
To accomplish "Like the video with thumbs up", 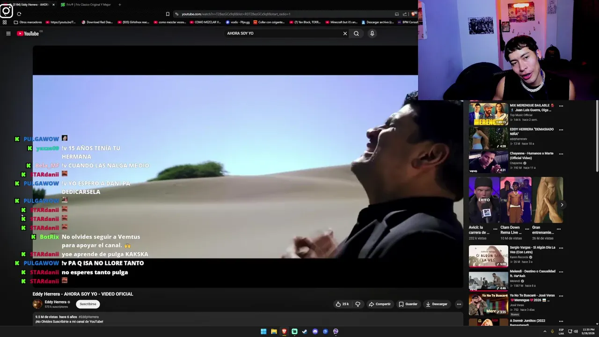I will 342,304.
